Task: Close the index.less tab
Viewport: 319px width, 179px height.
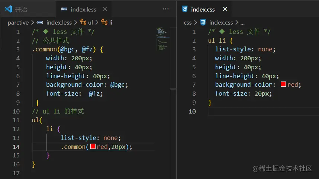Action: (105, 9)
